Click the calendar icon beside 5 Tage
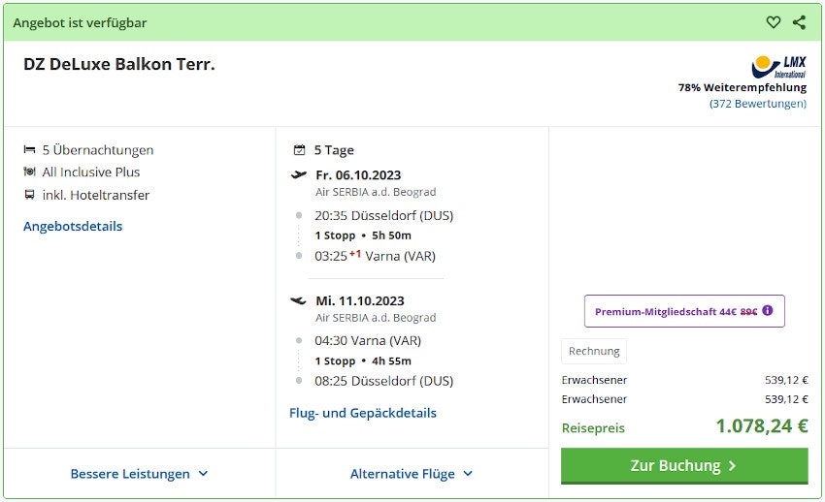This screenshot has width=825, height=502. tap(299, 150)
